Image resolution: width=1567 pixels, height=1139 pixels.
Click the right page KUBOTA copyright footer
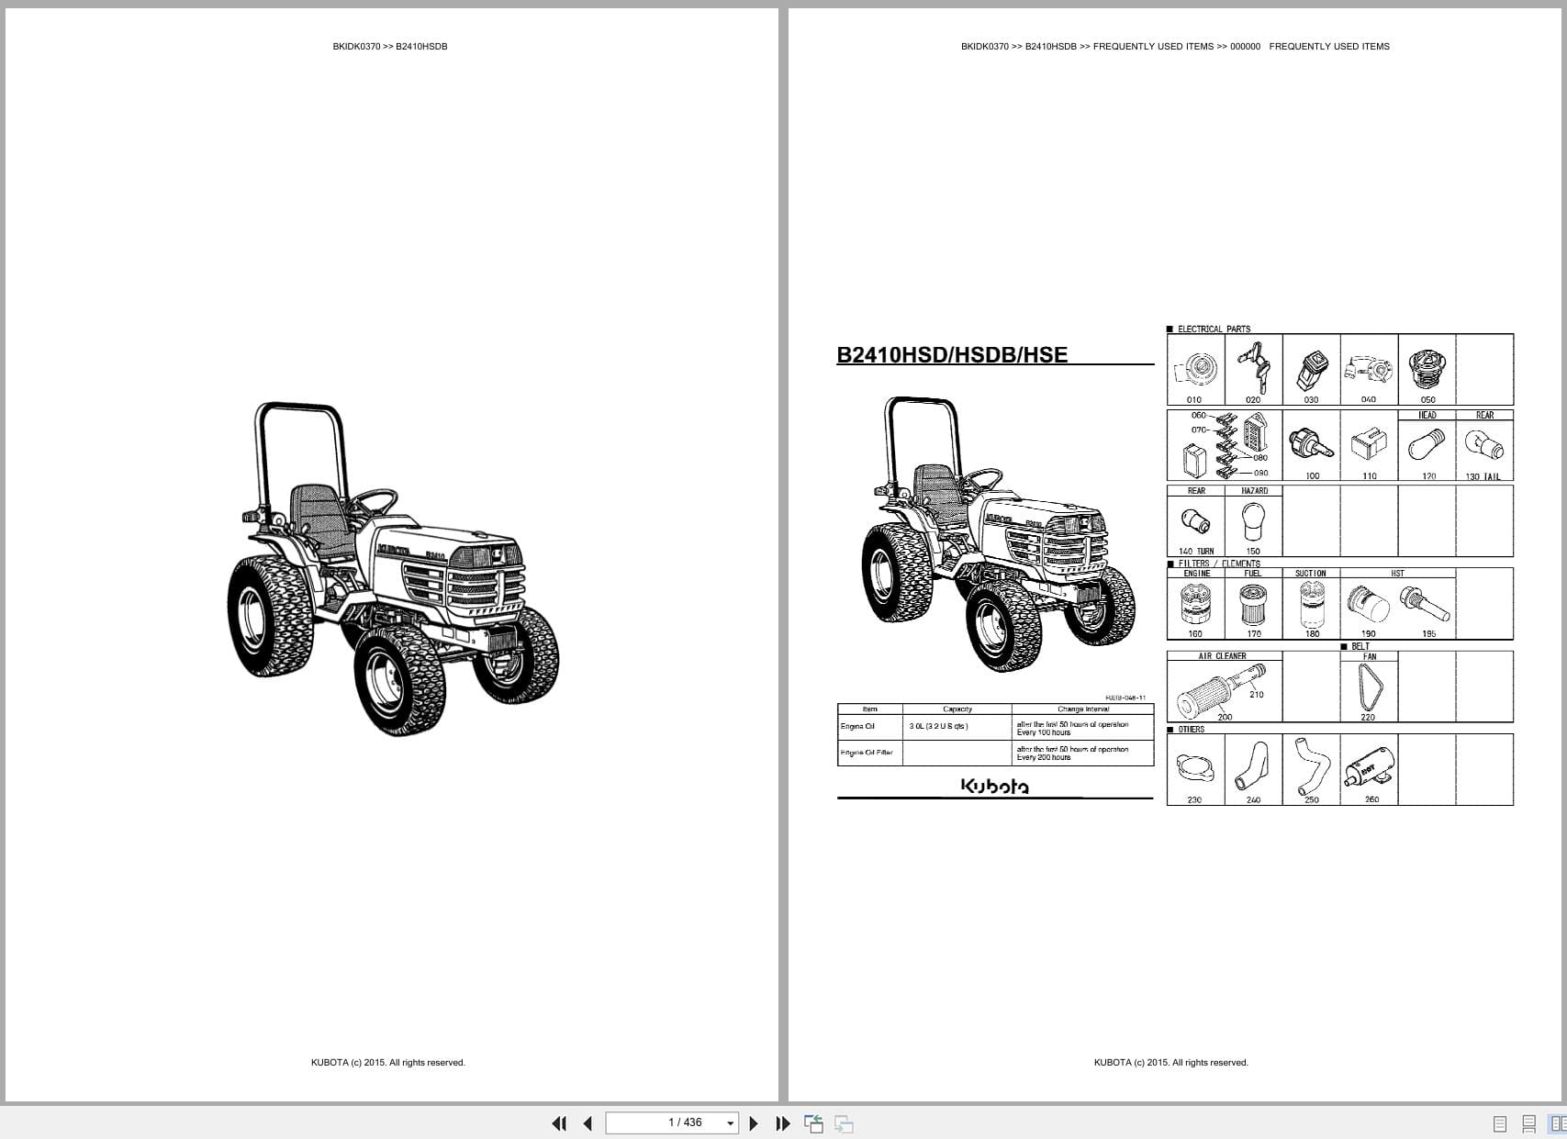click(x=1171, y=1063)
